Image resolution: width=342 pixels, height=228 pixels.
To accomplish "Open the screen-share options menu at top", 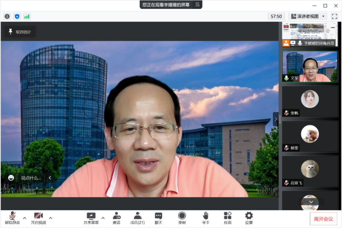I will click(x=197, y=5).
